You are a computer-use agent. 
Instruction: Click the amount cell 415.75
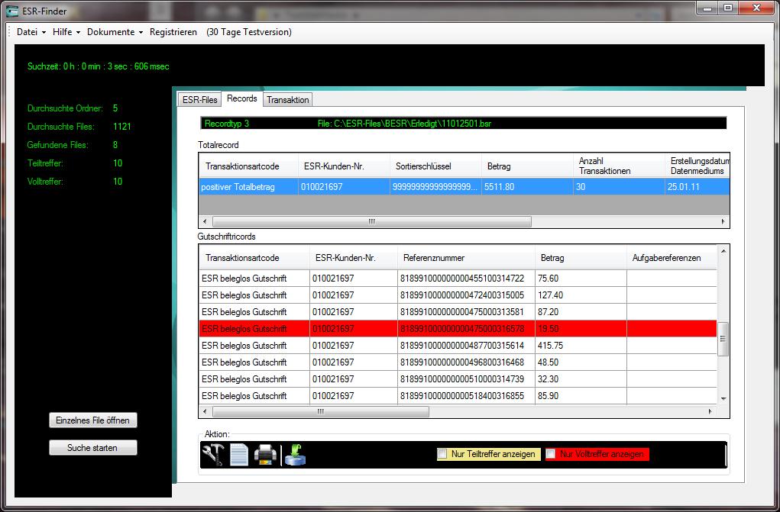tap(581, 346)
